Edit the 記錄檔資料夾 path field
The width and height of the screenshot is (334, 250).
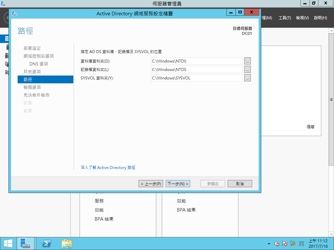(197, 70)
